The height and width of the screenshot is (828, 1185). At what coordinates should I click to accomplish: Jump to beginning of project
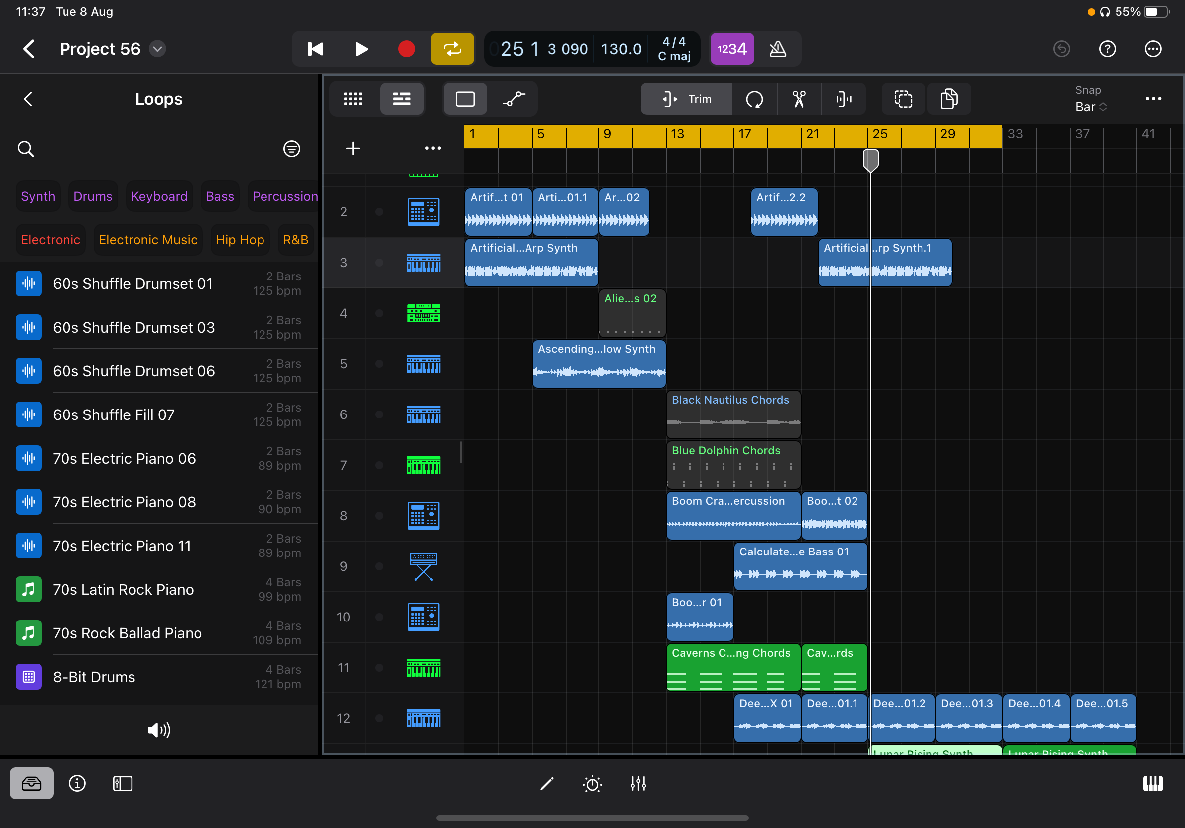(315, 49)
